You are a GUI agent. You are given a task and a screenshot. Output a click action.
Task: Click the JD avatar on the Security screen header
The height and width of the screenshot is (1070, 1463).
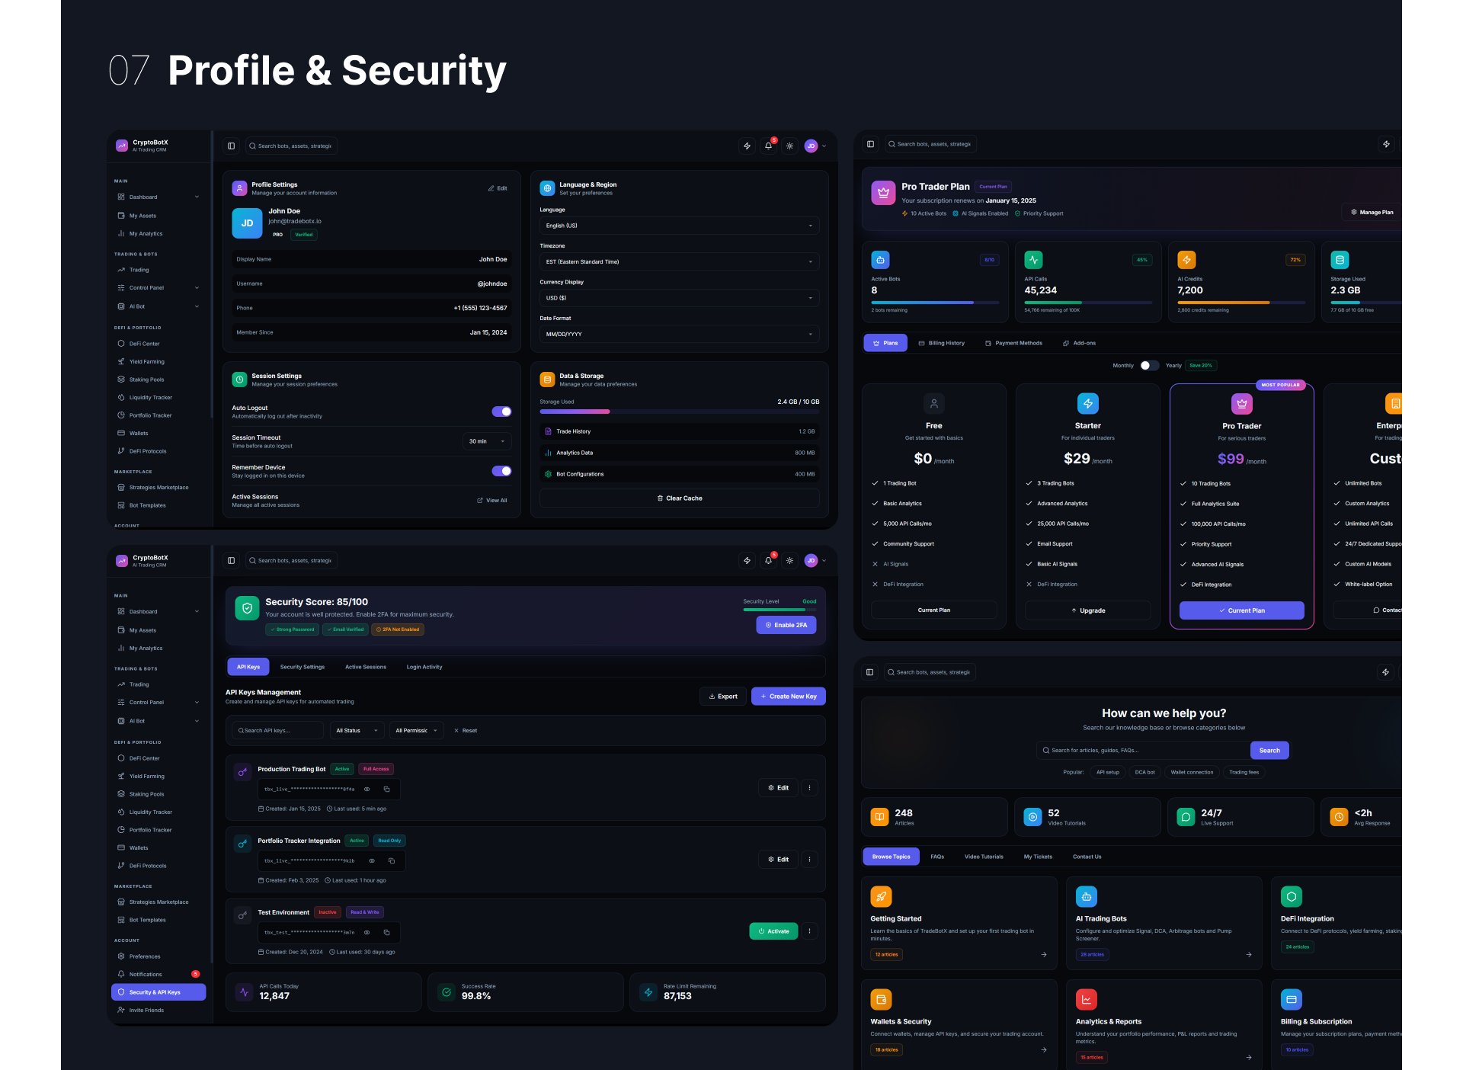coord(811,560)
